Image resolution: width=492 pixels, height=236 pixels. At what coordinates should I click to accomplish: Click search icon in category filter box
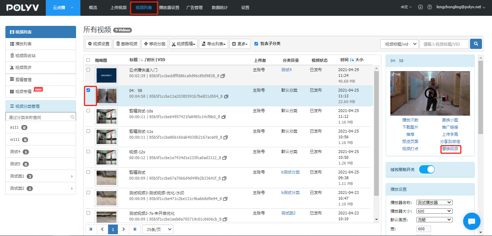coord(72,117)
